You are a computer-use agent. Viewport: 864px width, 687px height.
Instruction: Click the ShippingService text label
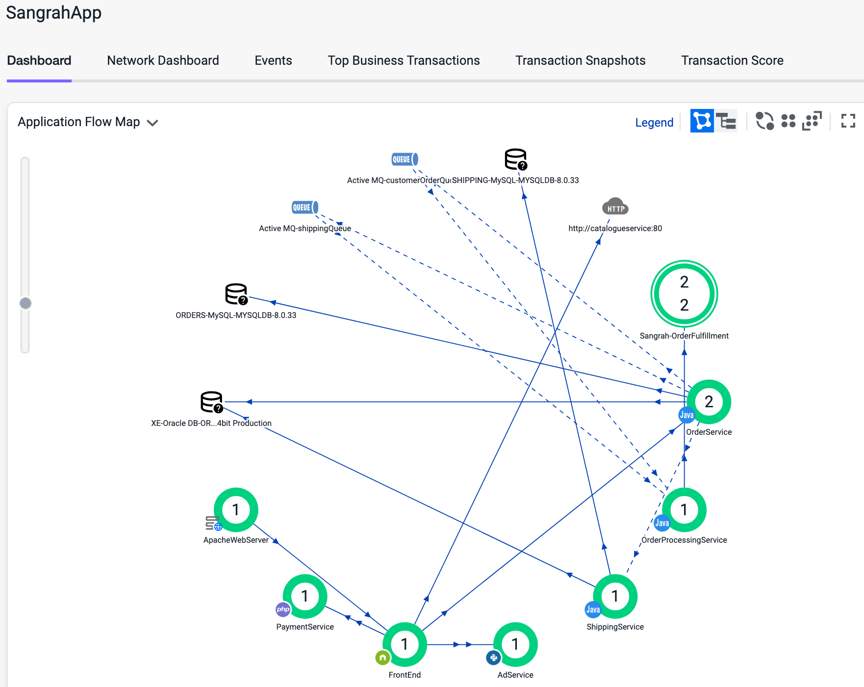click(x=615, y=627)
